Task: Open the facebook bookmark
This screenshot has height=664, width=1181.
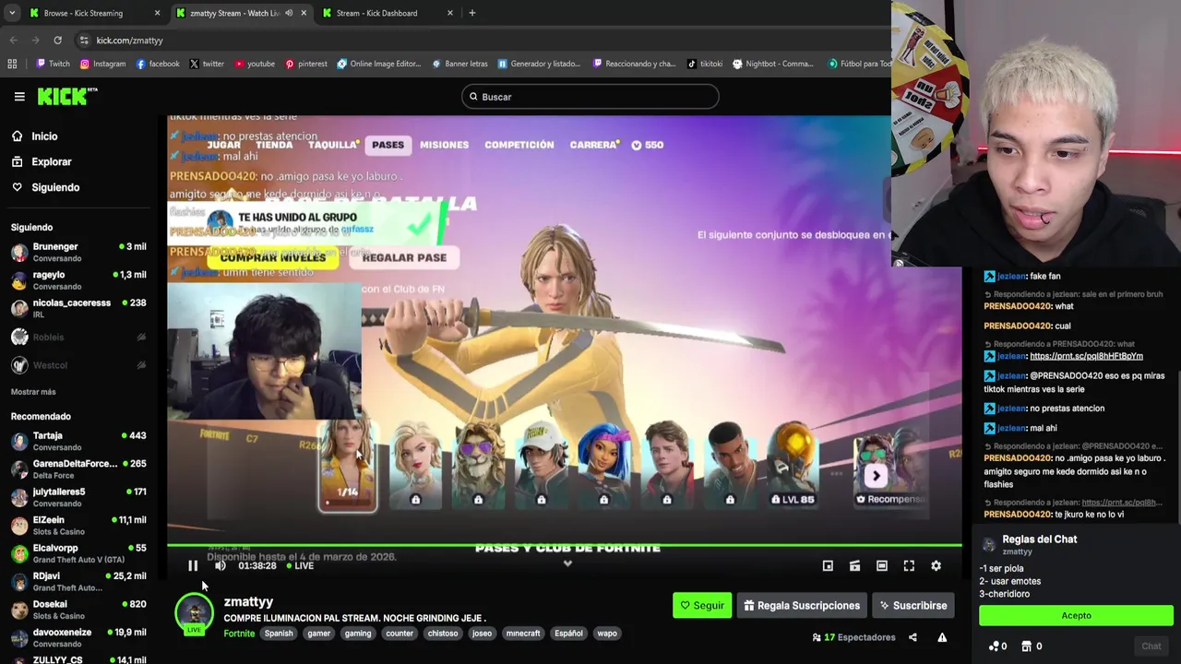Action: (158, 64)
